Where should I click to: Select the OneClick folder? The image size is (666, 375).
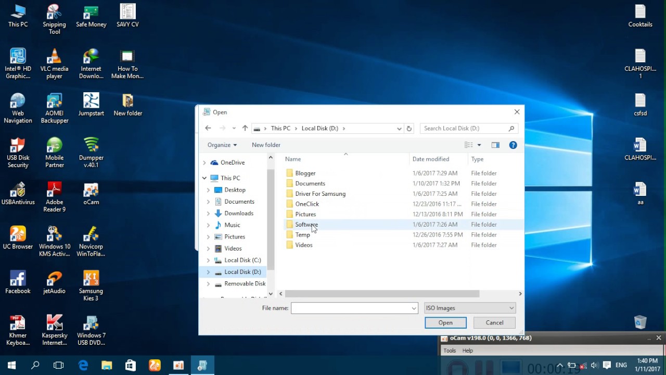click(x=307, y=204)
